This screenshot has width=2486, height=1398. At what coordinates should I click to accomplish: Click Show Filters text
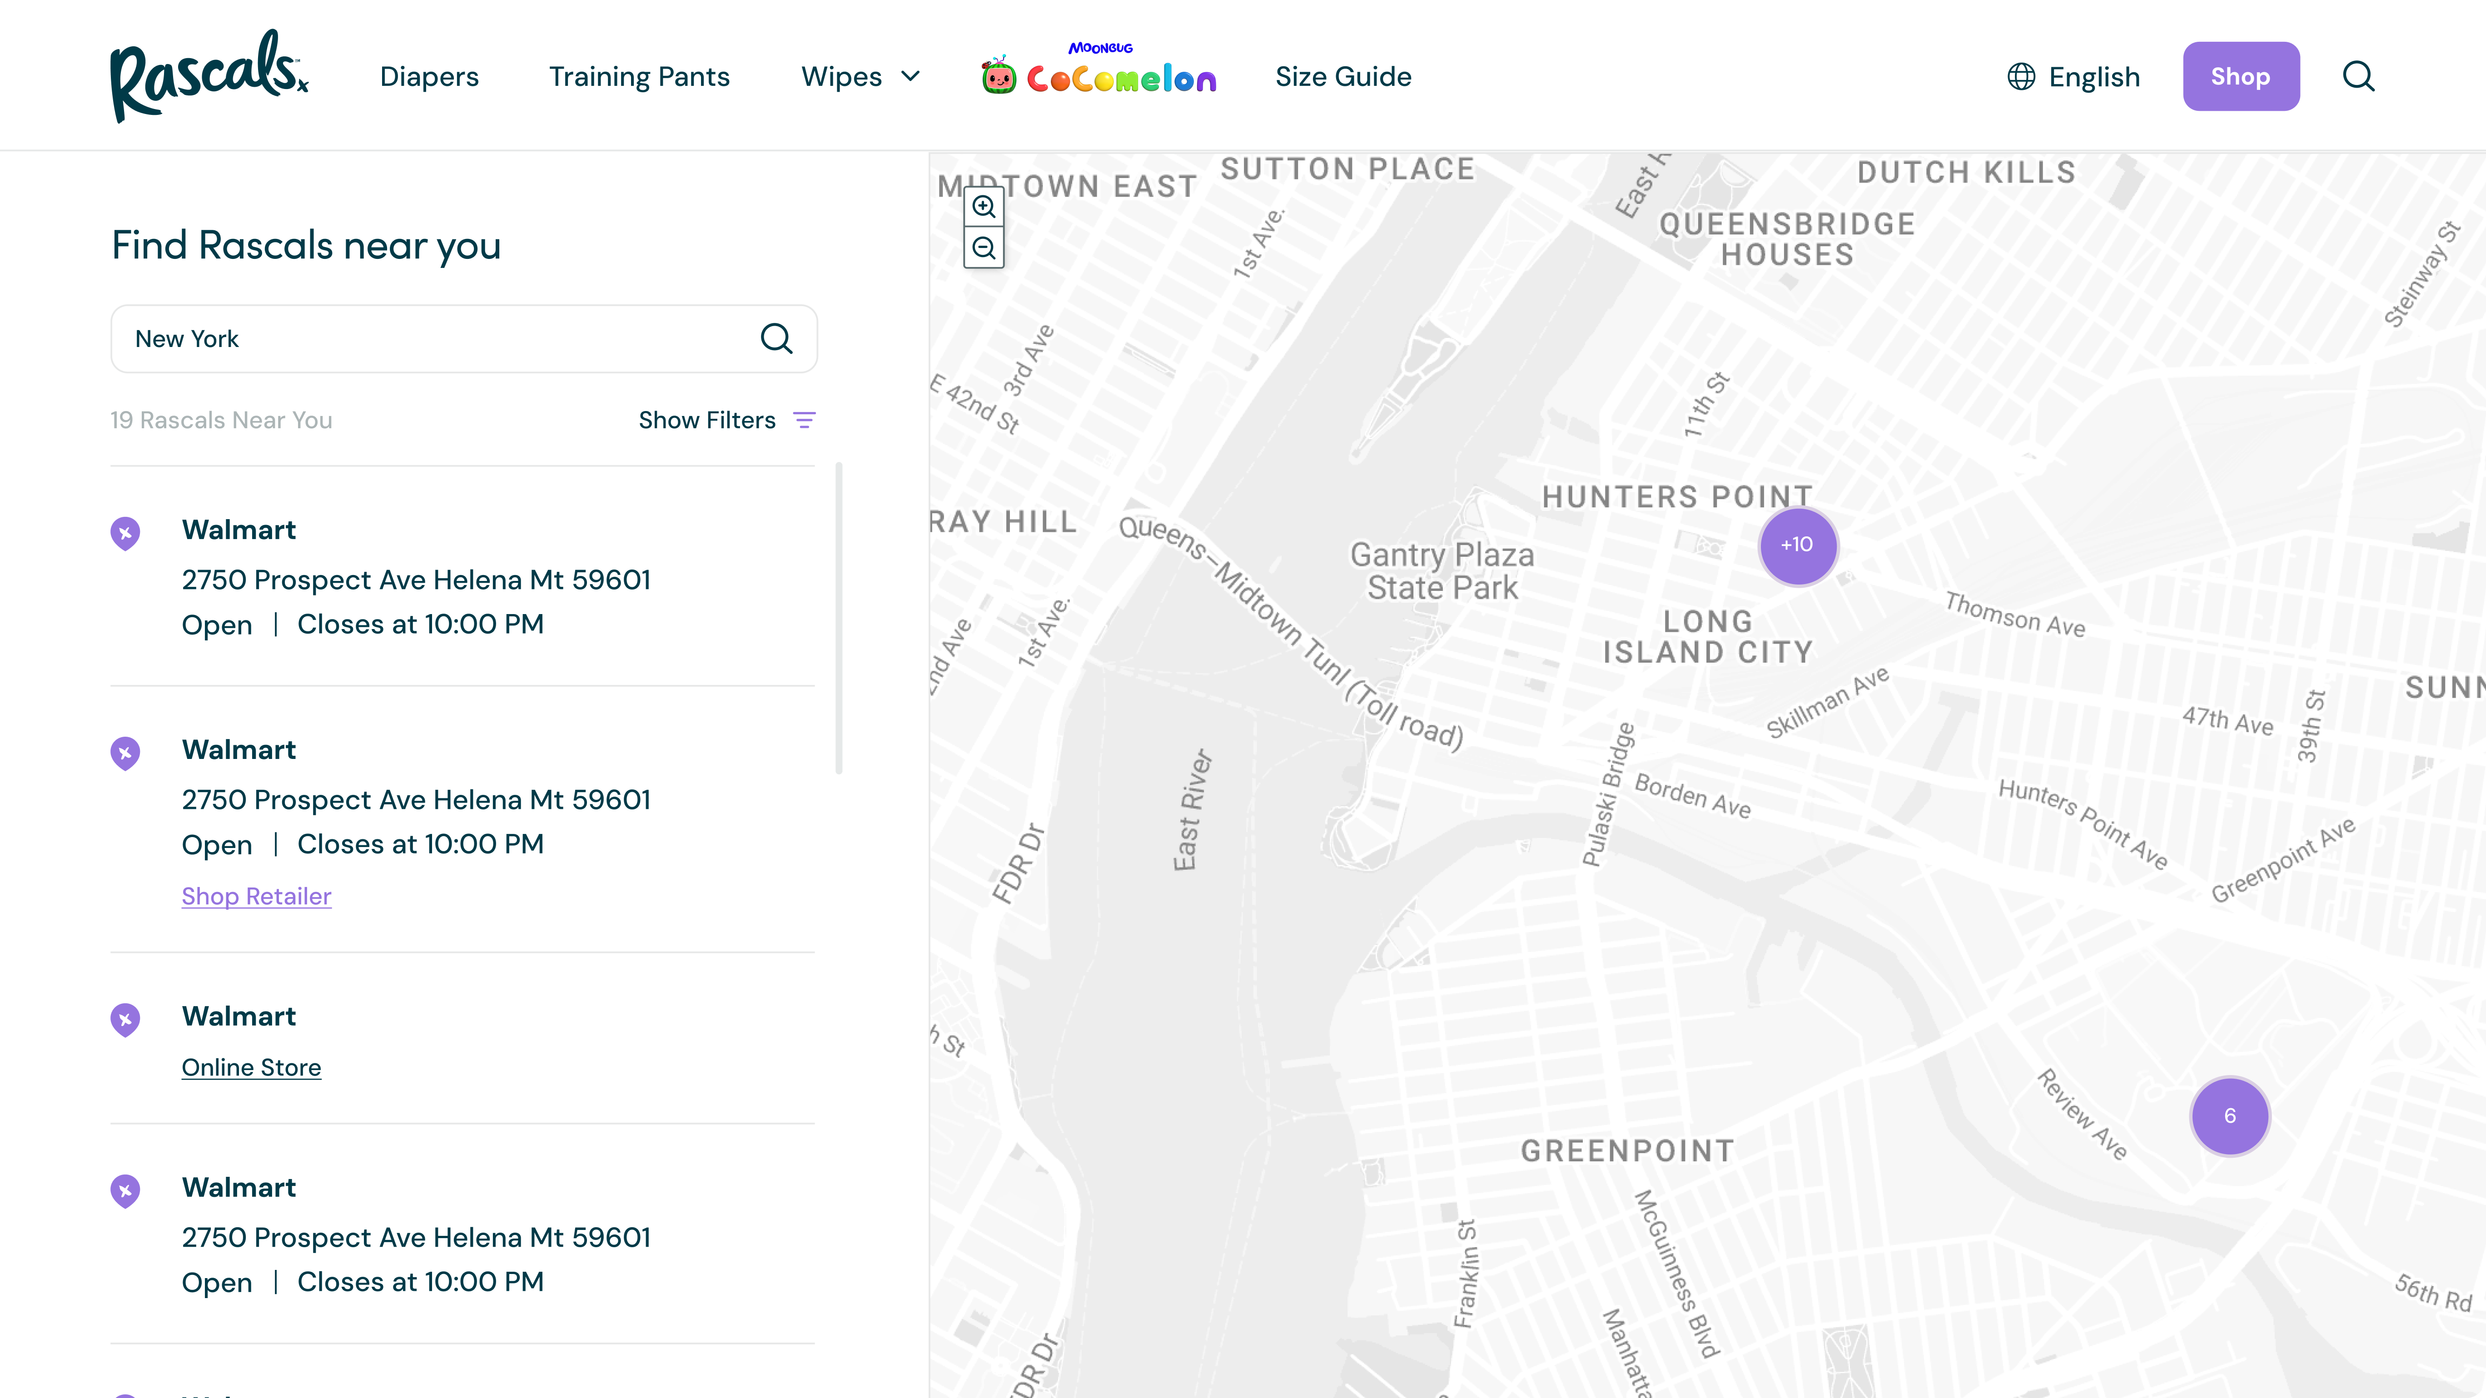(x=706, y=420)
